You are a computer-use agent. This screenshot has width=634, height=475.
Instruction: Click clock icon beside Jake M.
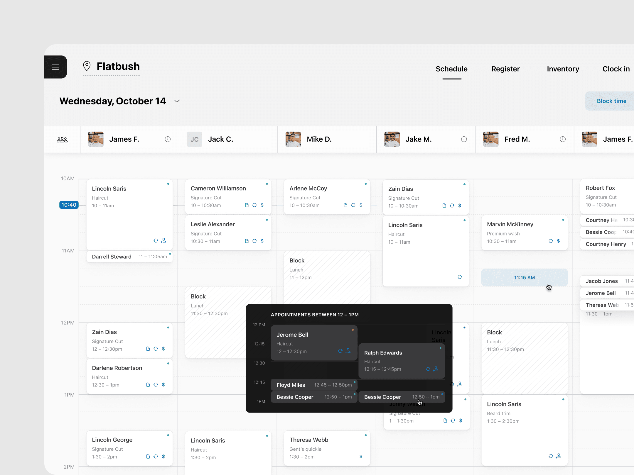pos(464,139)
